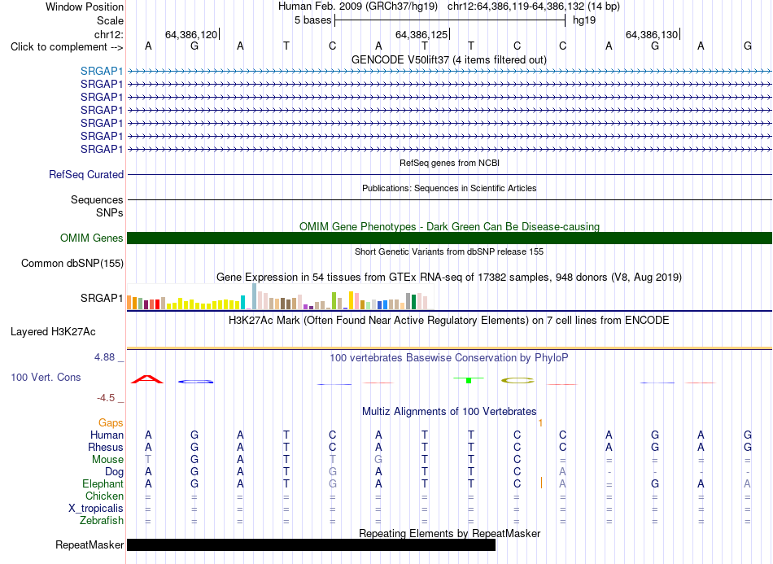Click the chr12:64,386,119-64,386,132 (14 bp) position text
The image size is (773, 564).
pos(534,7)
